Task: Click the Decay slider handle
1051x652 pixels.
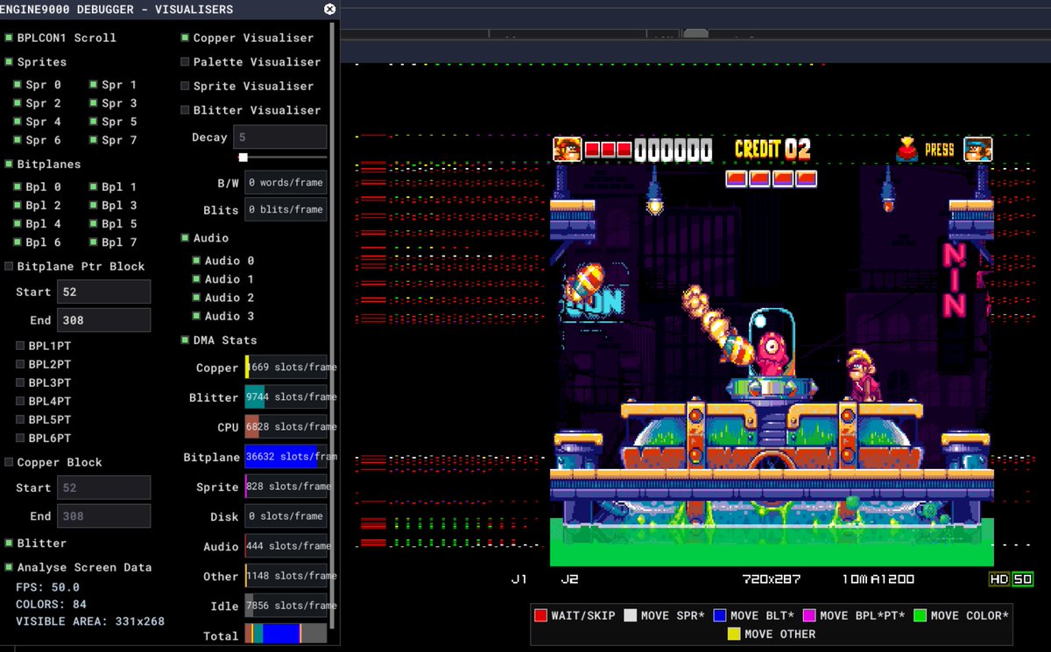Action: 243,158
